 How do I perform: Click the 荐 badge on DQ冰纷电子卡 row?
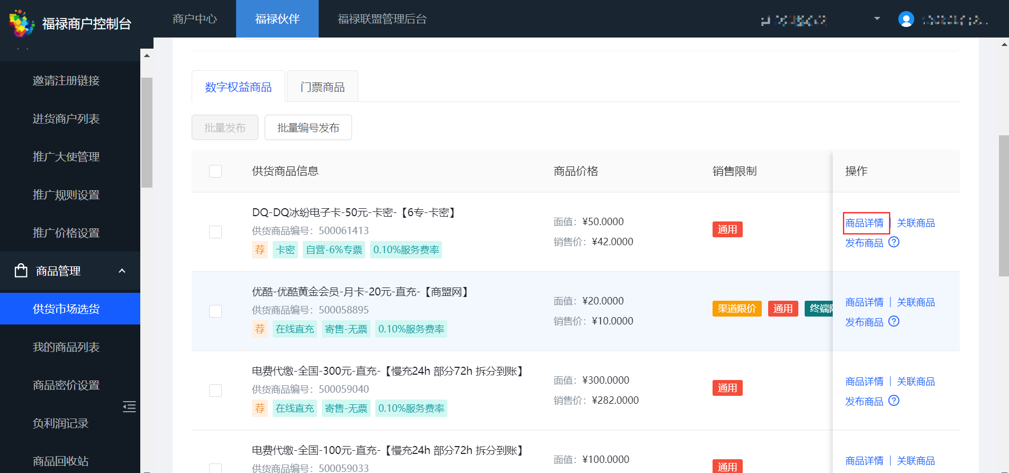tap(260, 250)
